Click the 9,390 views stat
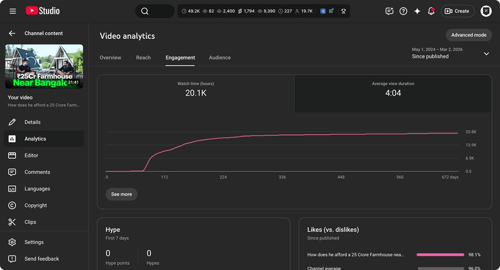500x270 pixels. point(266,11)
